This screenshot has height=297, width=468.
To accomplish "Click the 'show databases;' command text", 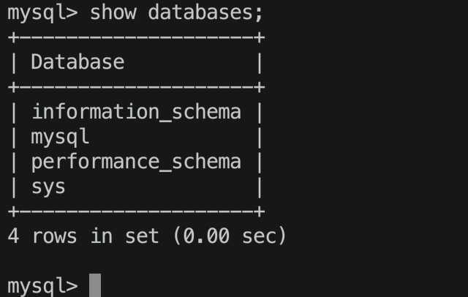I will pyautogui.click(x=176, y=13).
